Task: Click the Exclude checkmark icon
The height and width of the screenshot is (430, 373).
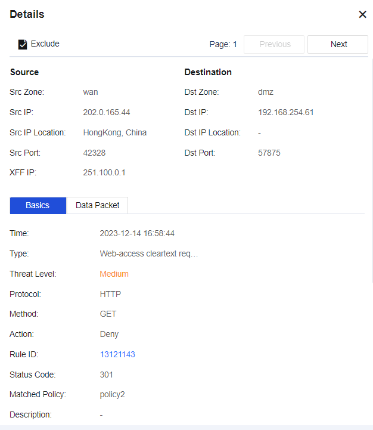Action: click(23, 44)
